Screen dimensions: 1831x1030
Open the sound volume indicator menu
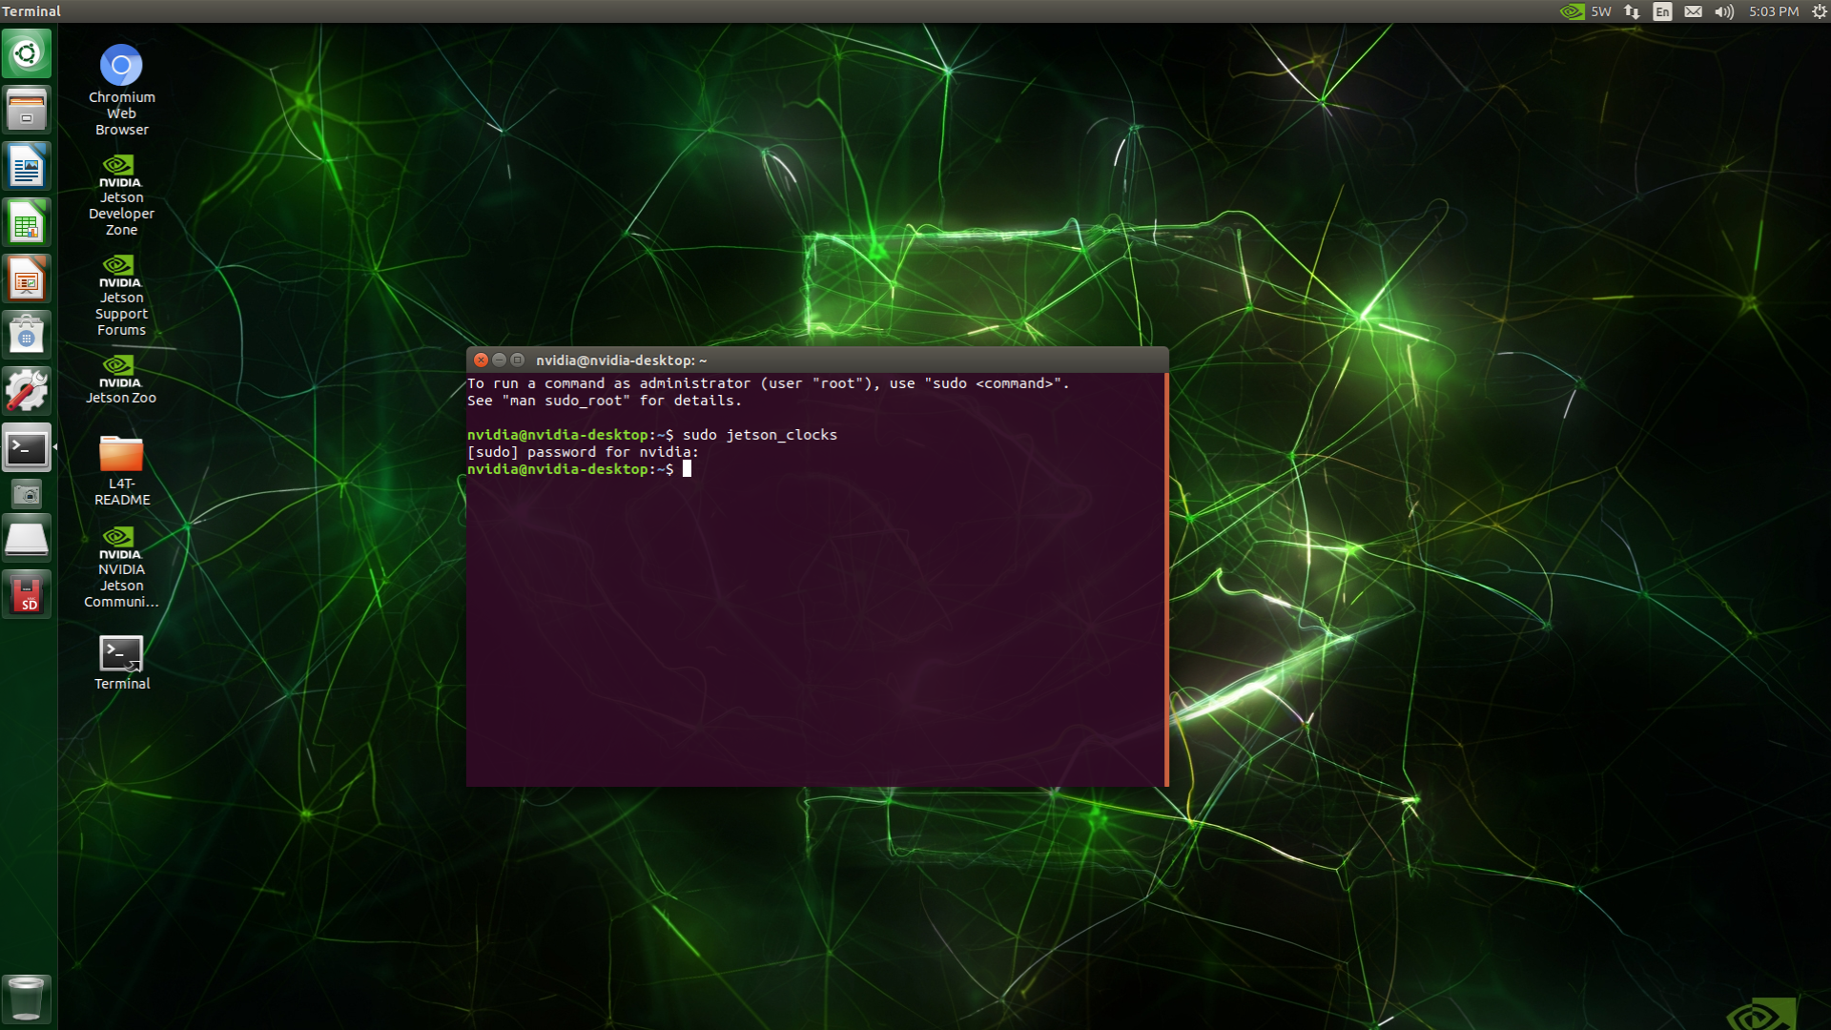pos(1723,11)
